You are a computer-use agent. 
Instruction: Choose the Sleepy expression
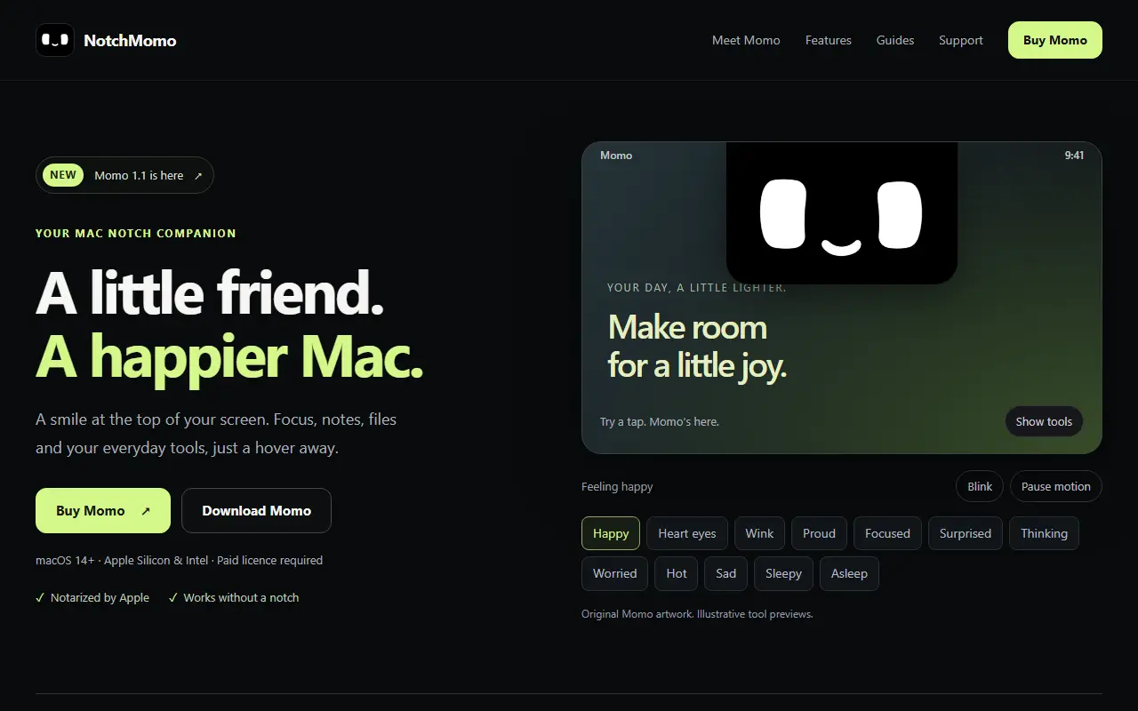pyautogui.click(x=783, y=573)
